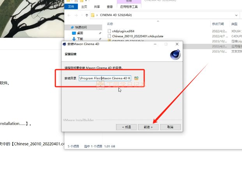The image size is (242, 173).
Task: Open the 文件 tab in File Explorer
Action: [71, 7]
